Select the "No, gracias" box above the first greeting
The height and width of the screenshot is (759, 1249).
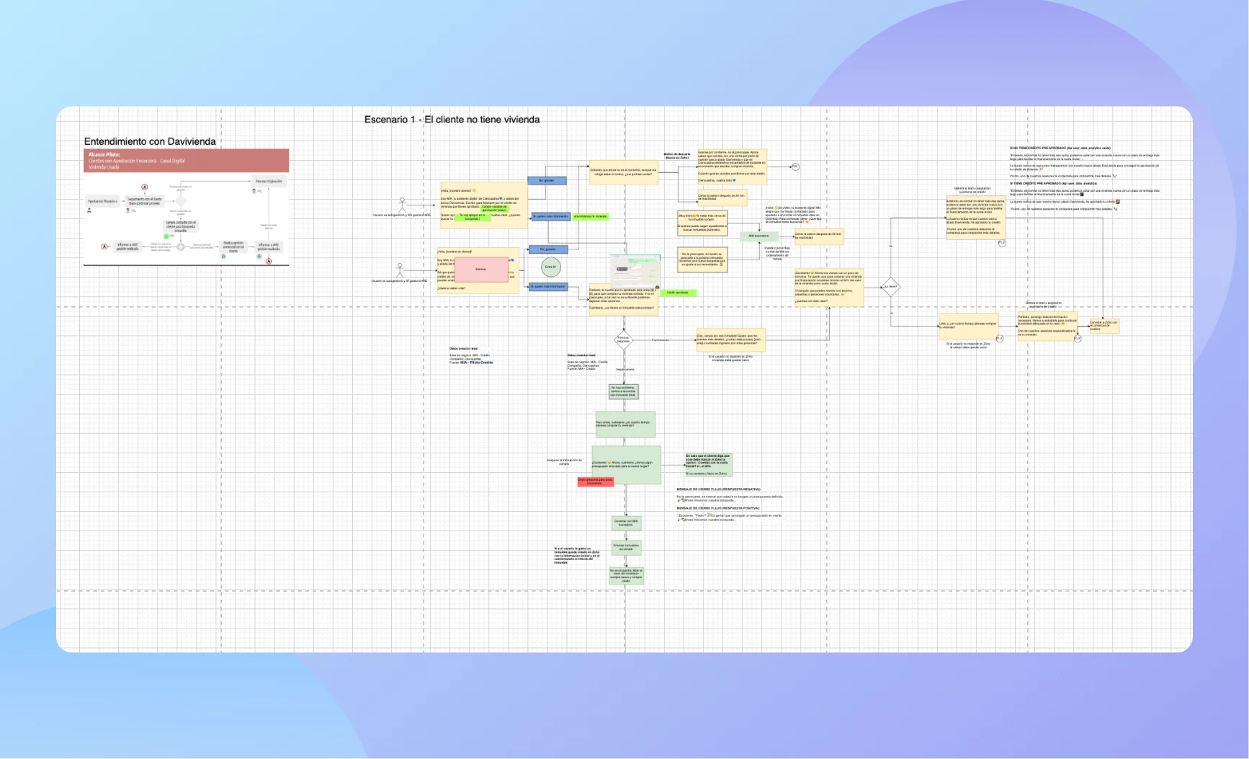pyautogui.click(x=547, y=181)
